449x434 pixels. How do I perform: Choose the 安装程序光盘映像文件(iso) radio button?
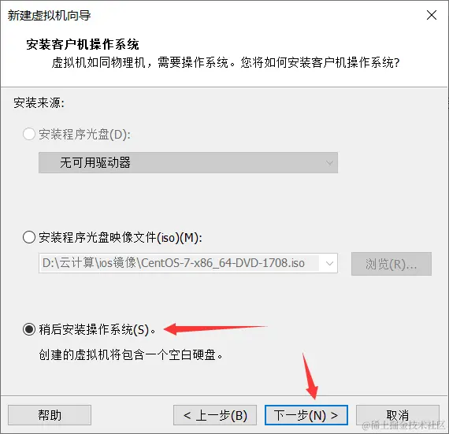29,237
